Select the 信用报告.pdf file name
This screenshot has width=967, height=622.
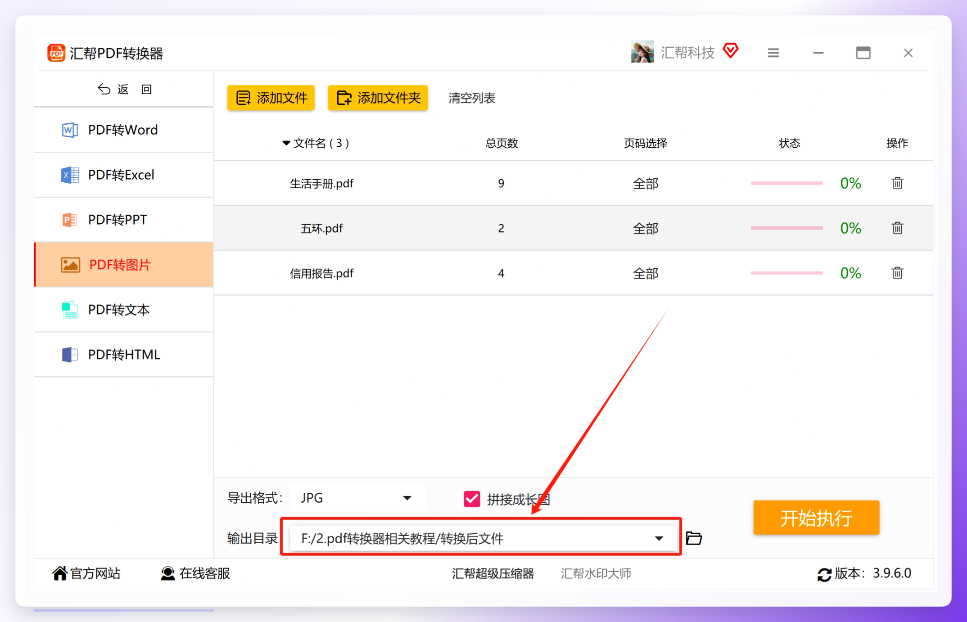322,274
